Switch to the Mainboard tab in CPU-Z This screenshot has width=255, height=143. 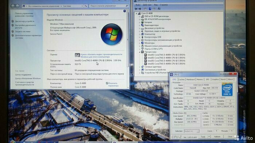(191, 79)
